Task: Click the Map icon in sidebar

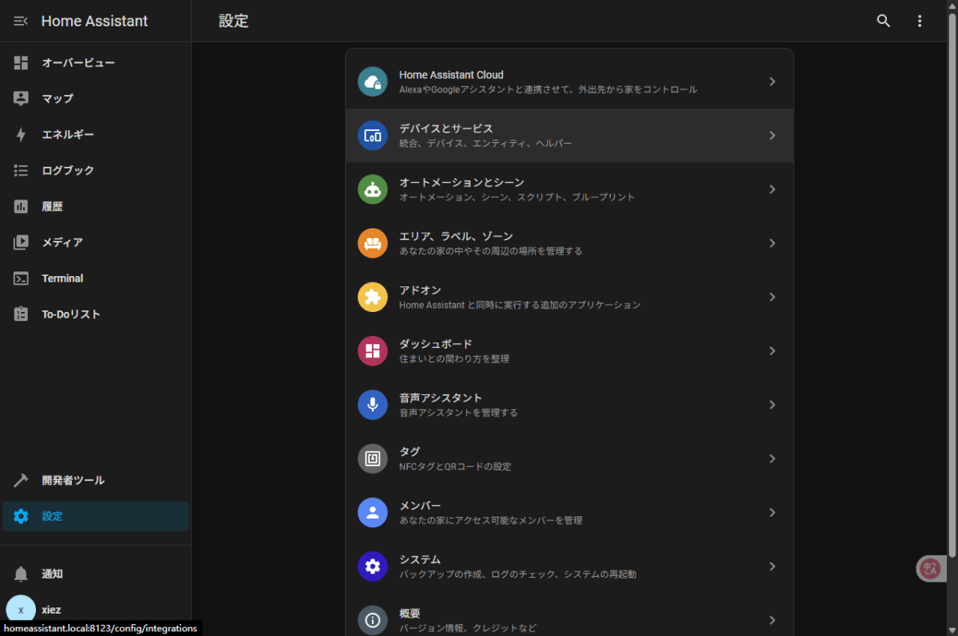Action: click(x=21, y=98)
